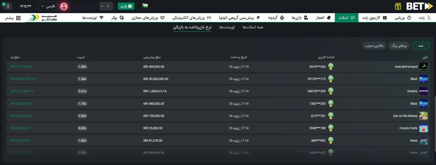Image resolution: width=436 pixels, height=165 pixels.
Task: Open the Frozen Fruits game thumbnail
Action: [x=424, y=128]
